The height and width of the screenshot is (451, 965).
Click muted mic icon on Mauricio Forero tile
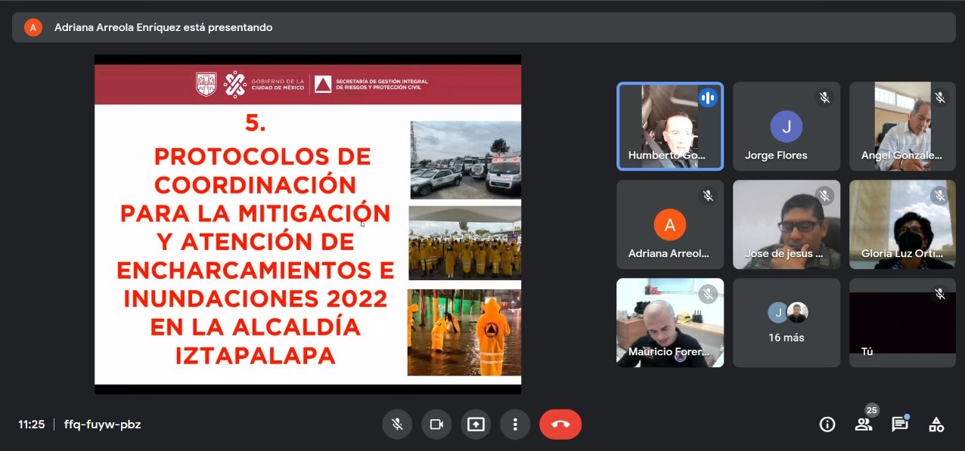(x=708, y=294)
